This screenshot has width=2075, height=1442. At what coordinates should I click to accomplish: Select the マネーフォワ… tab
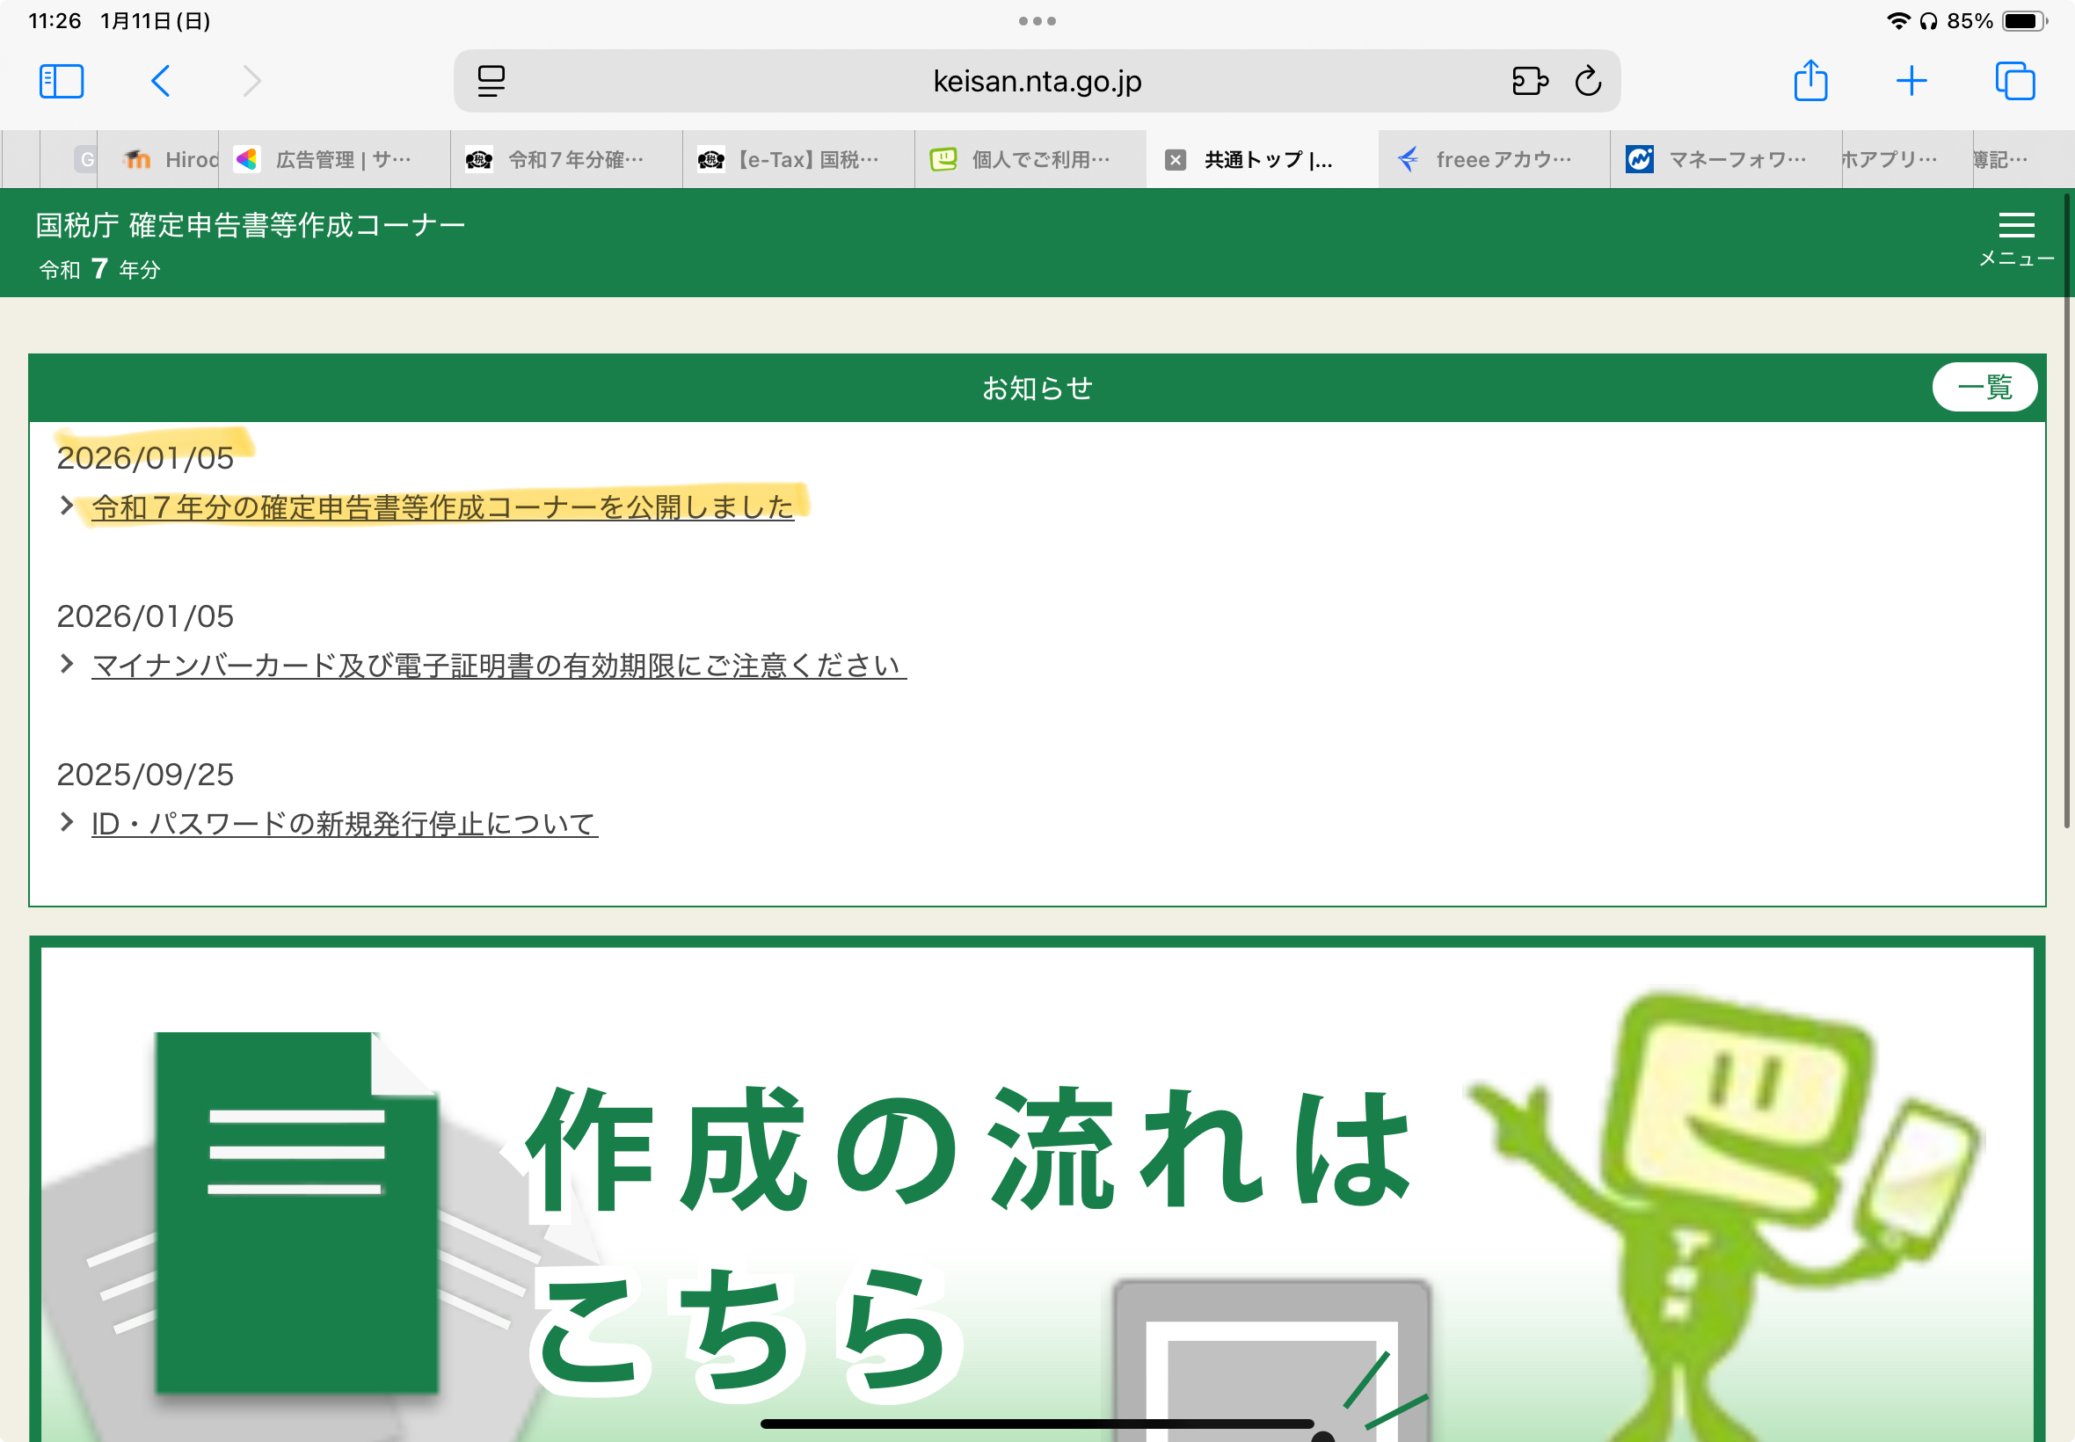coord(1725,160)
